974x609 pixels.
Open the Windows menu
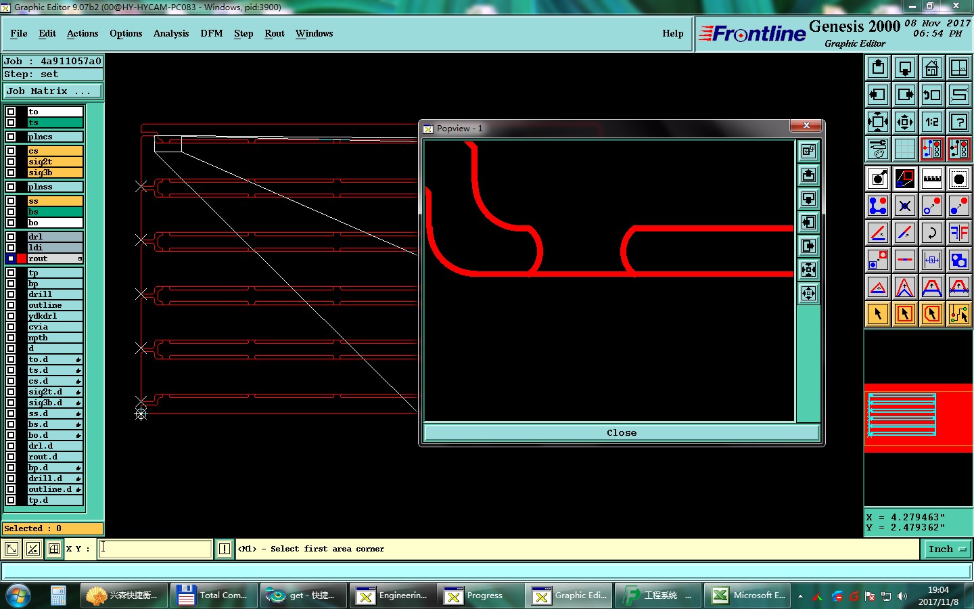click(x=314, y=33)
